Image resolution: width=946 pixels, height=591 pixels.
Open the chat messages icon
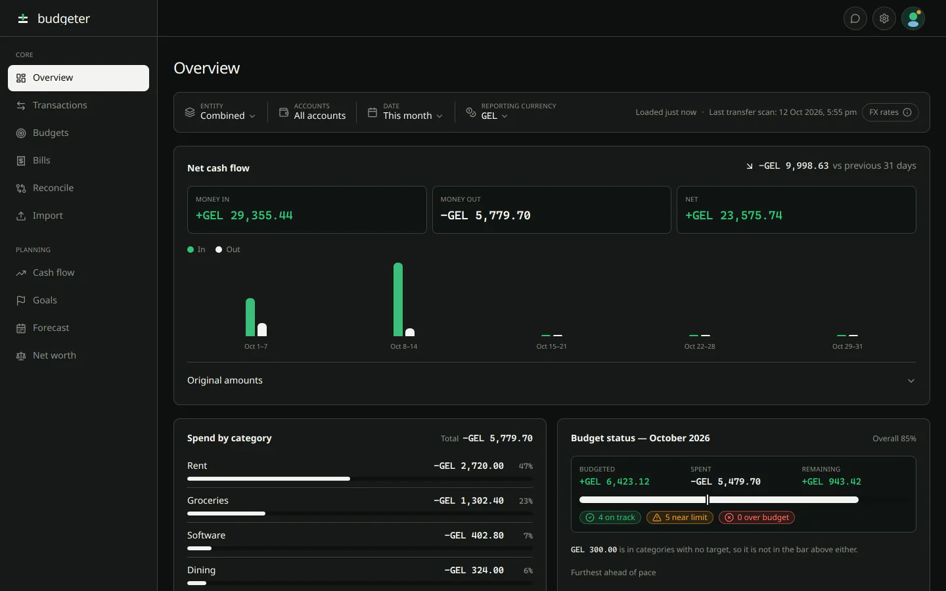855,18
